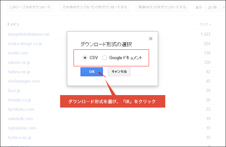Viewport: 226px width, 147px height.
Task: Click the 表示 label beside the dropdown
Action: pyautogui.click(x=199, y=8)
